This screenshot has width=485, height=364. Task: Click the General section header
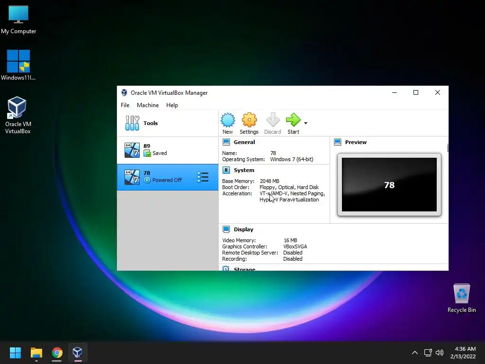coord(244,142)
